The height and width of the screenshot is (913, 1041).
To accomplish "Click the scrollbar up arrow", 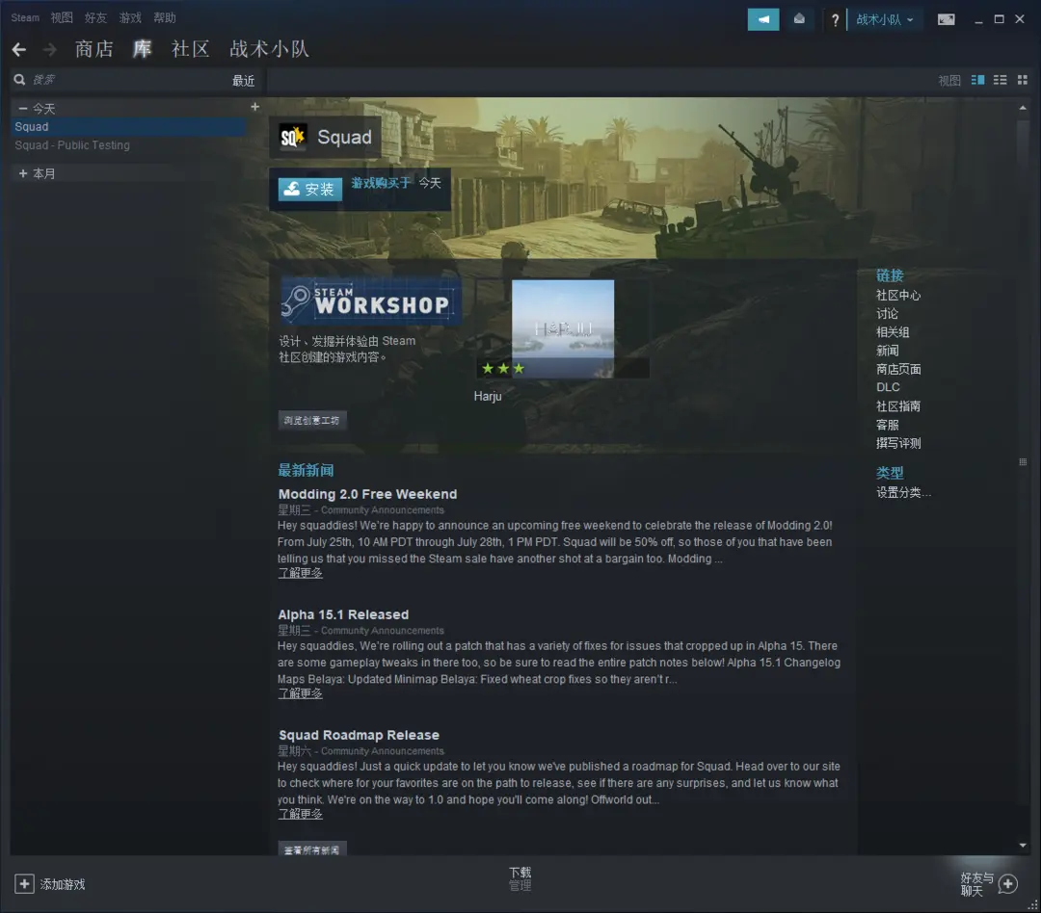I will (x=1023, y=108).
